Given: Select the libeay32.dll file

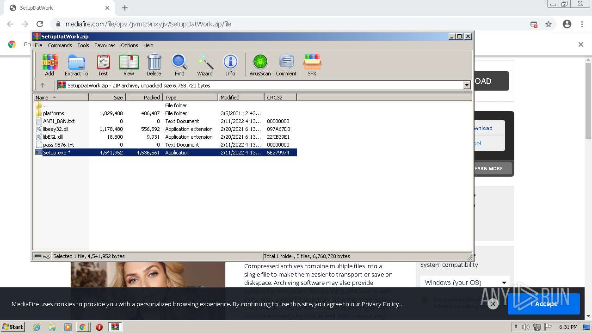Looking at the screenshot, I should click(165, 129).
